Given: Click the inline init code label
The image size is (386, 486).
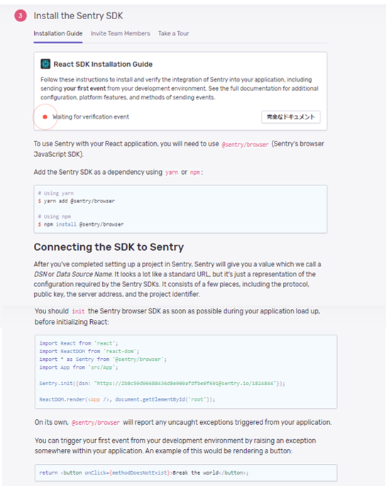Looking at the screenshot, I should (x=78, y=311).
